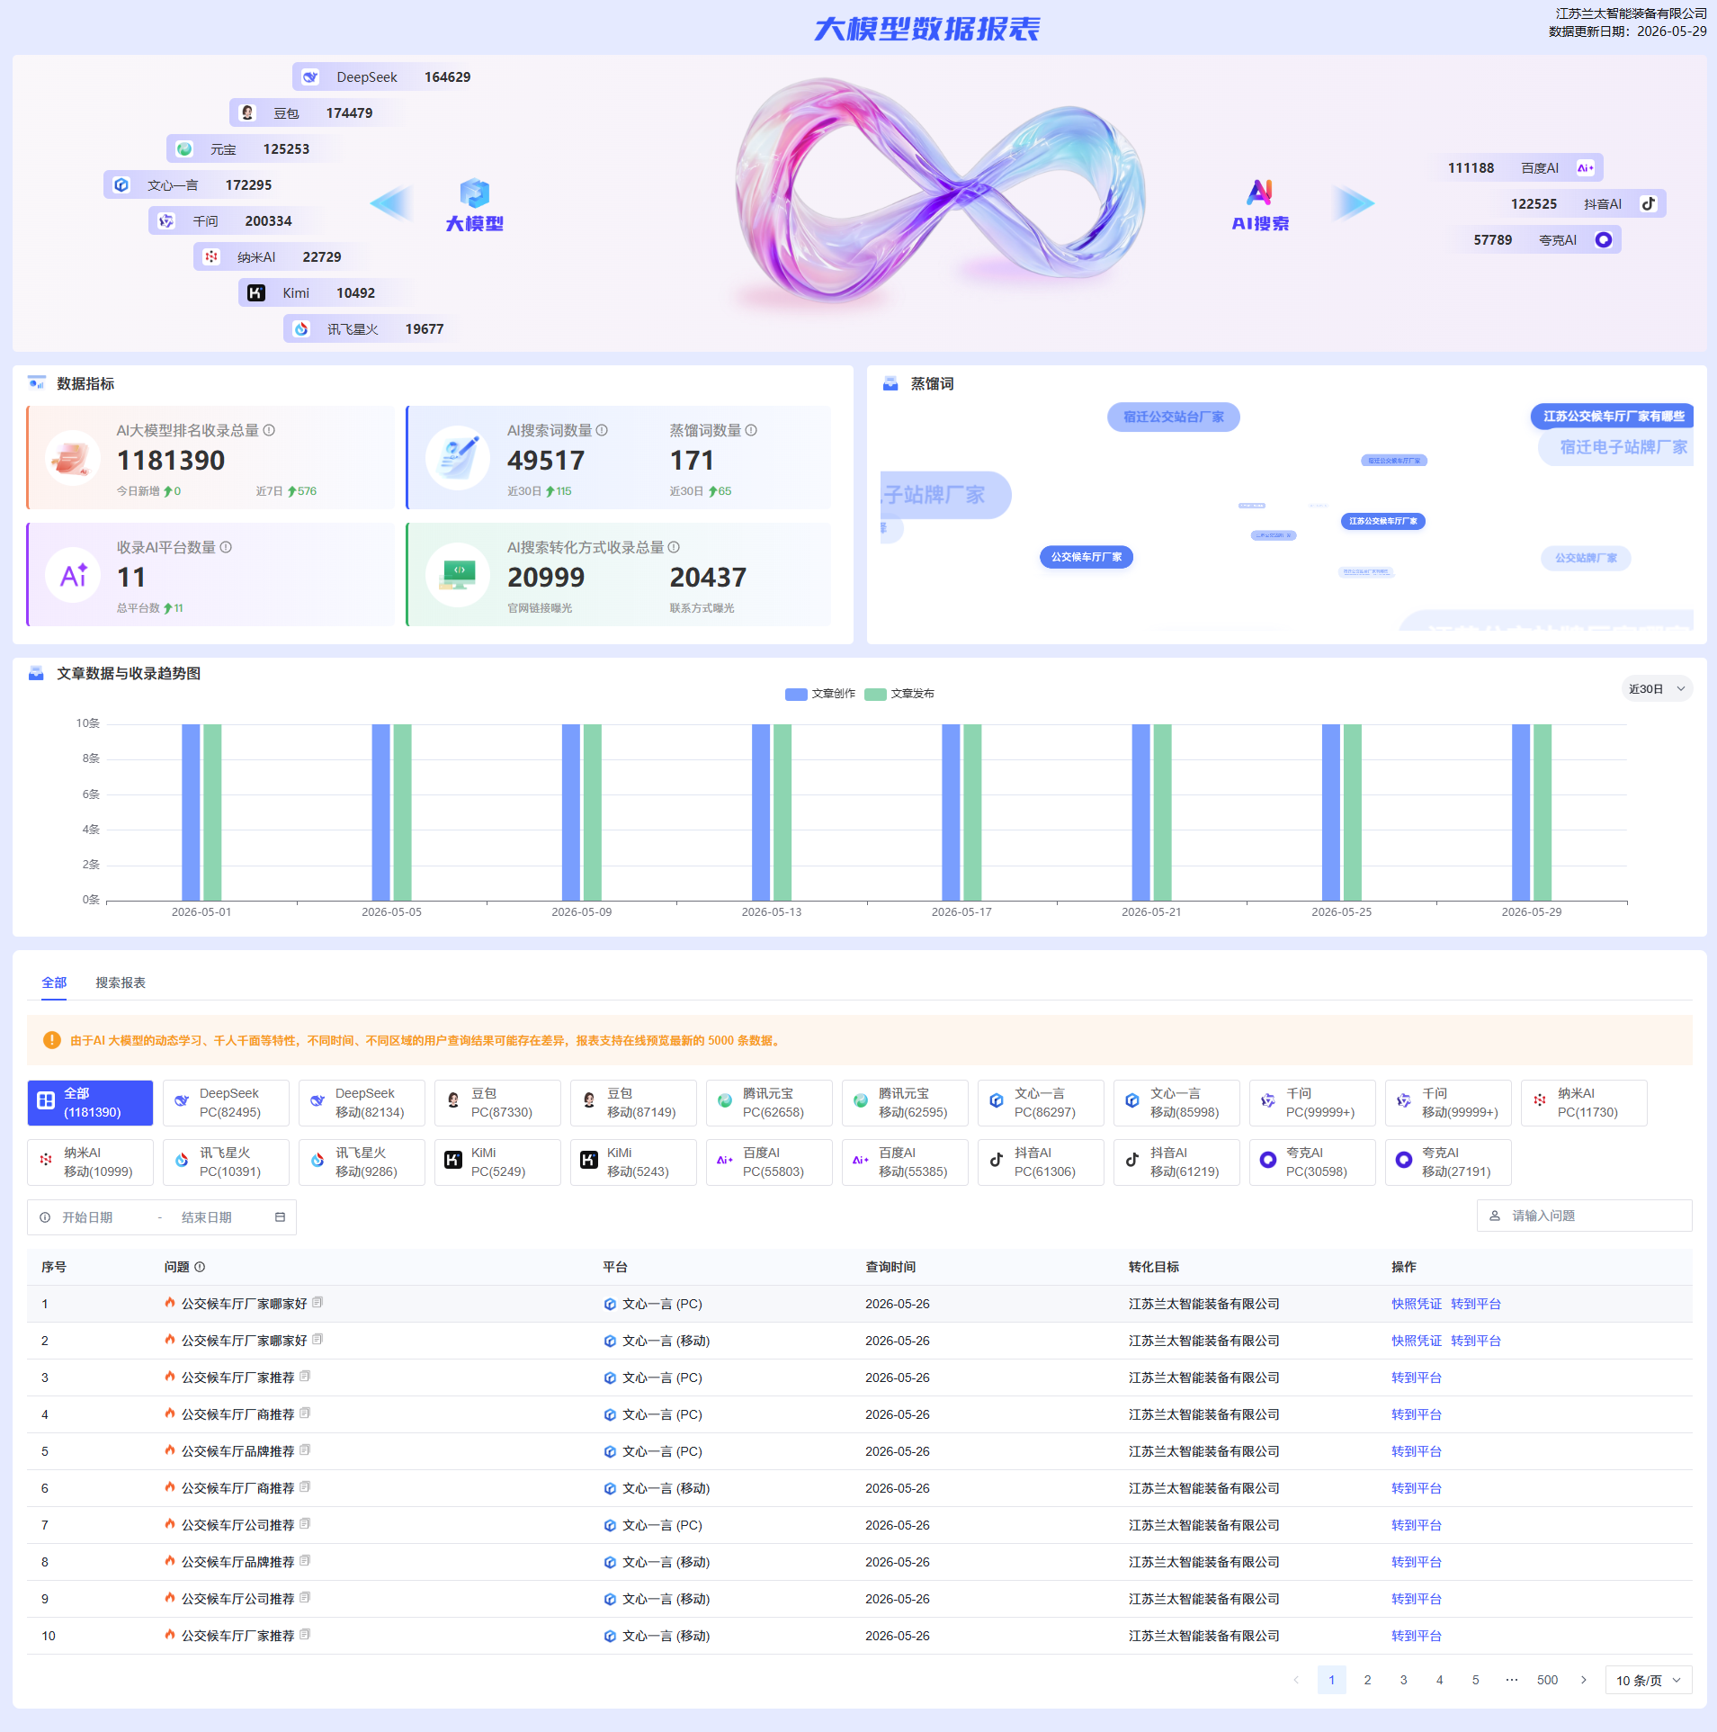Click info icon beside 蒸馏词数量

click(751, 431)
